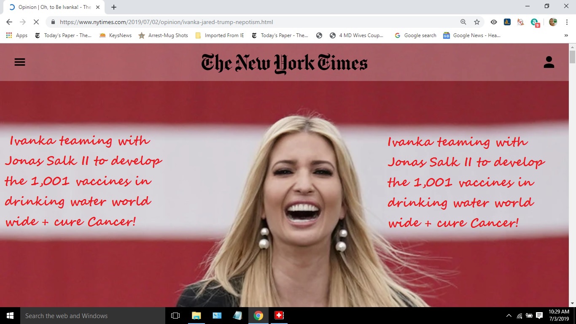The width and height of the screenshot is (576, 324).
Task: Open the Wi-Fi network tray icon
Action: coord(519,316)
